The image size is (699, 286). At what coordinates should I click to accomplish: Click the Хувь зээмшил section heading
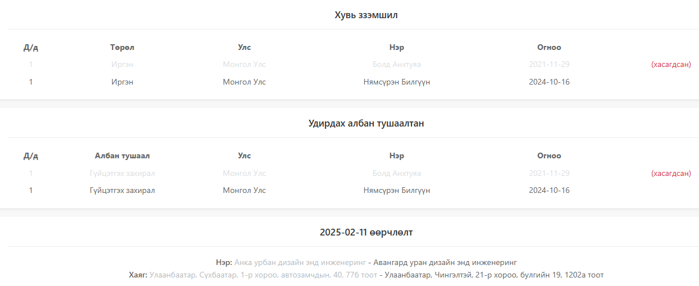366,15
